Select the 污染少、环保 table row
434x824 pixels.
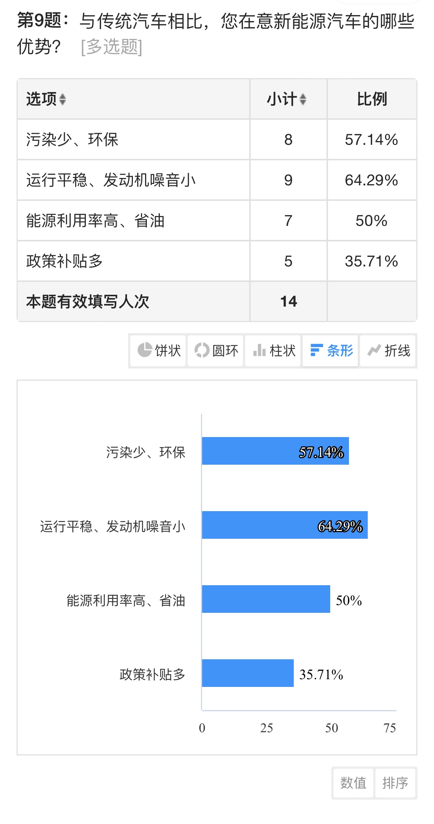pyautogui.click(x=217, y=140)
